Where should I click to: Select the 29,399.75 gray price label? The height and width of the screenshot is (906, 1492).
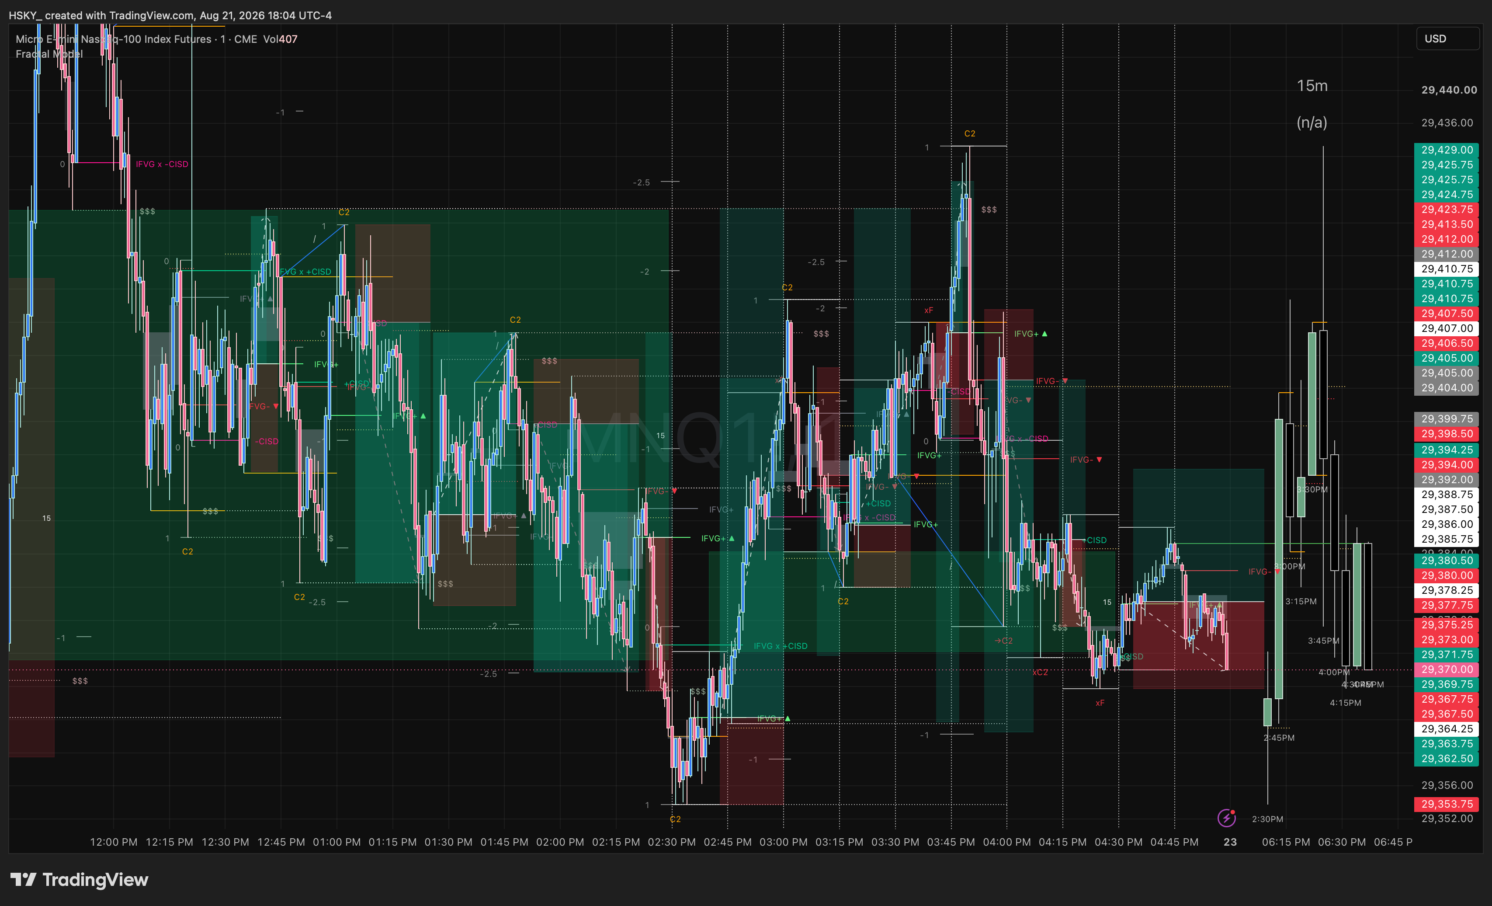pyautogui.click(x=1446, y=419)
